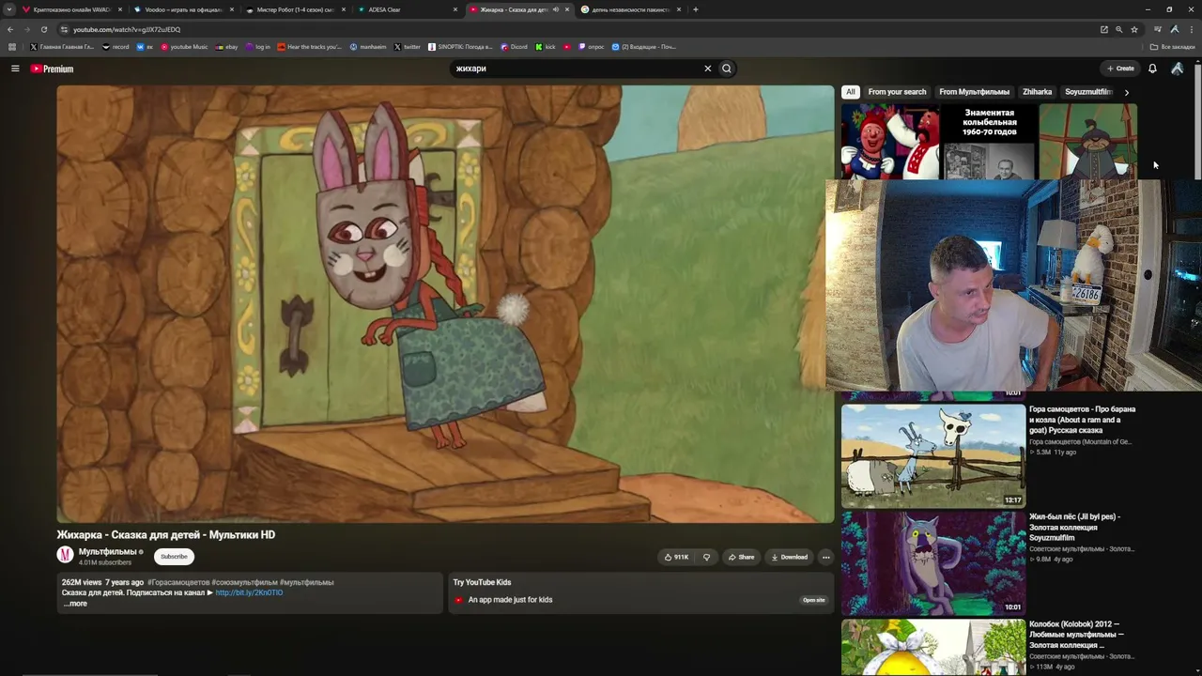Open the Мультфильмы channel avatar
Screen dimensions: 1202x676
[x=65, y=555]
